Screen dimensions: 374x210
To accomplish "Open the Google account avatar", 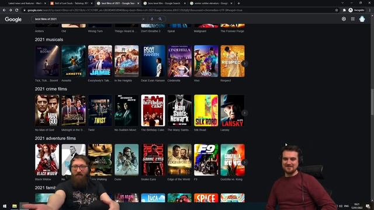I will point(362,19).
